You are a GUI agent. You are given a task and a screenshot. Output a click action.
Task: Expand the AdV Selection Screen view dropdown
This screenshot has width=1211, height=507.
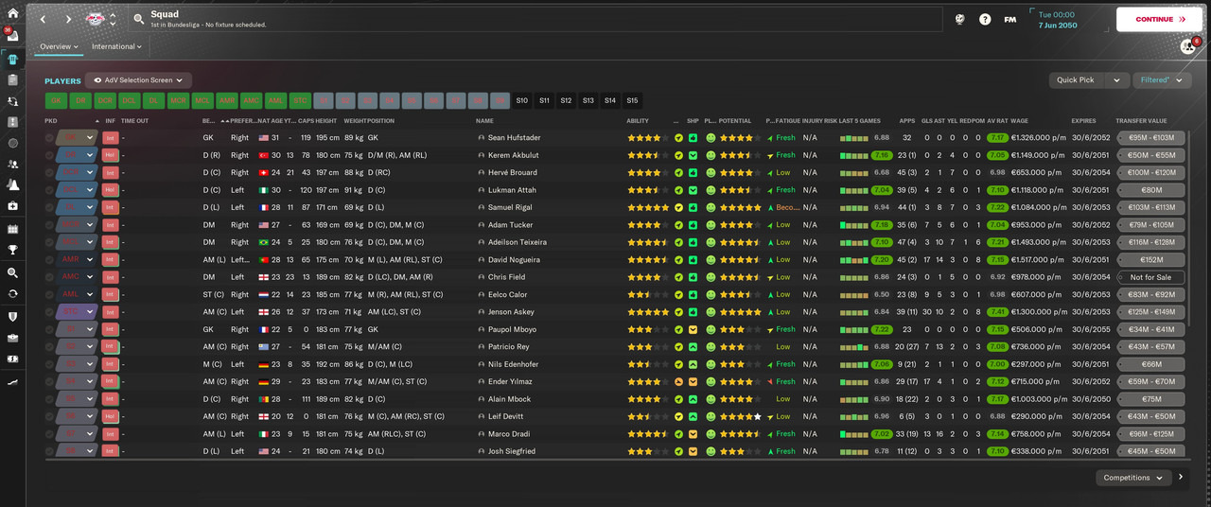pyautogui.click(x=139, y=80)
